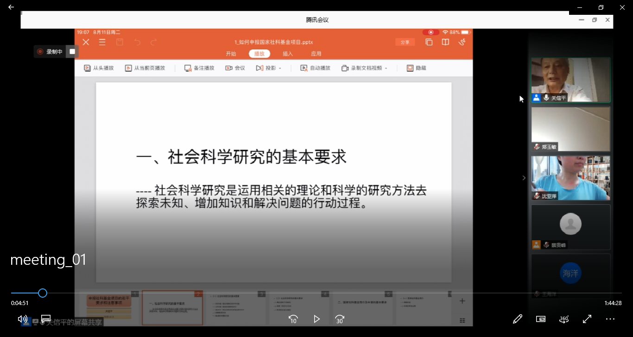Go back with the top-left arrow

(11, 7)
